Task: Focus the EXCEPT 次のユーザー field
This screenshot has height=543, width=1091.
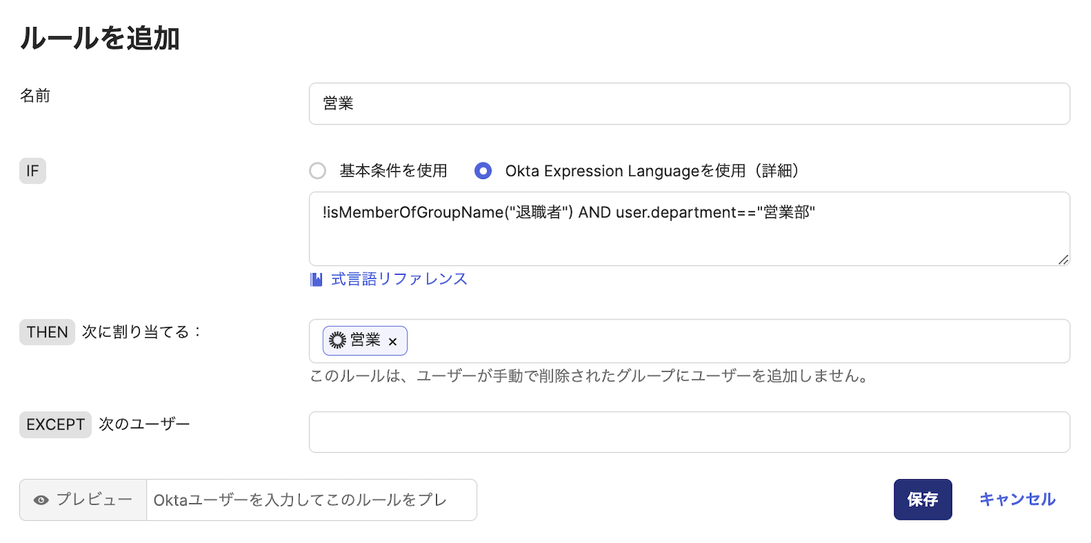Action: pos(689,432)
